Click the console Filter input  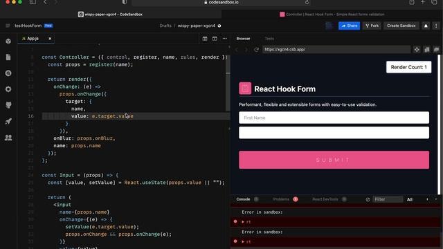pyautogui.click(x=388, y=199)
